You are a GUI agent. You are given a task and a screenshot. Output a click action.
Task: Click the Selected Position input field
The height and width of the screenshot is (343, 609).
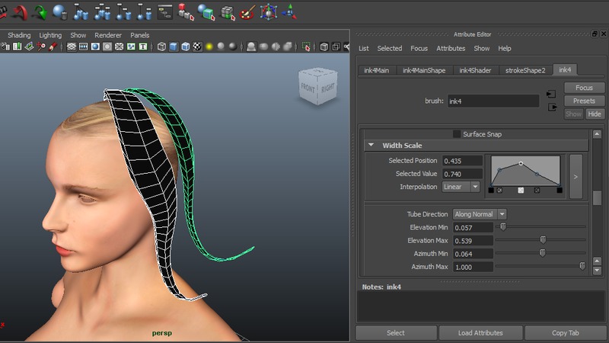(x=463, y=161)
